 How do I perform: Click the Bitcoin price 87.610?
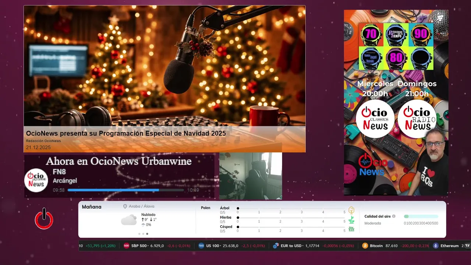coord(391,246)
